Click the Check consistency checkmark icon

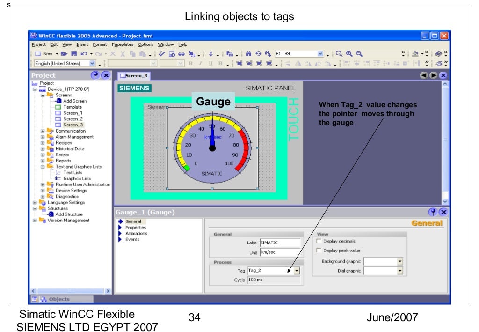point(161,54)
